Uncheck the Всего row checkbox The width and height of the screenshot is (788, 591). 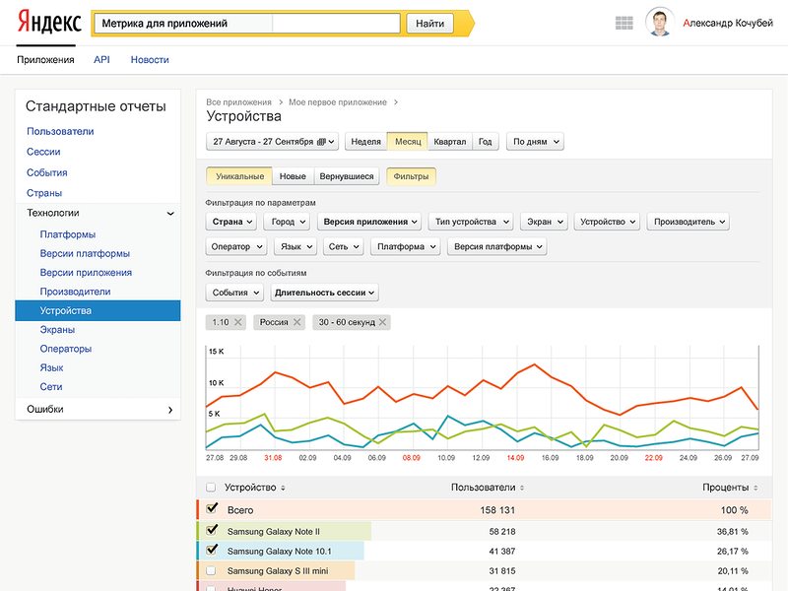[211, 509]
